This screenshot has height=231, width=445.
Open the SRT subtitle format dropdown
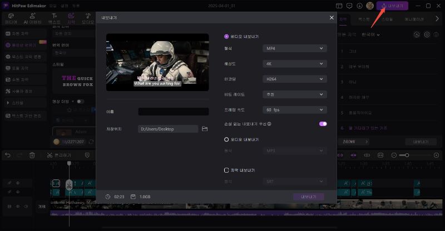(295, 181)
